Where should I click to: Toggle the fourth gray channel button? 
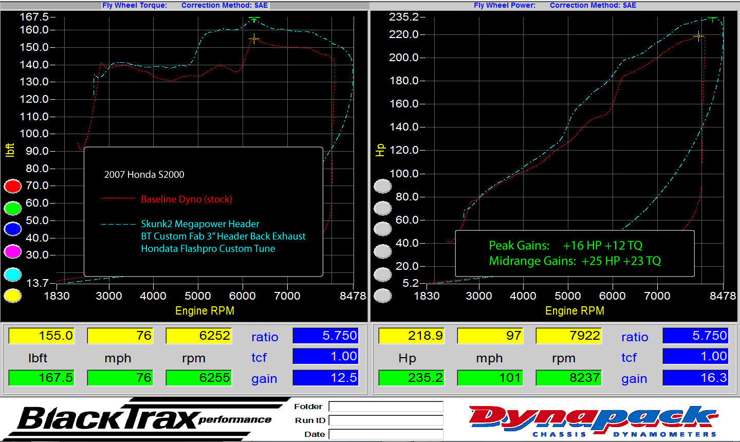click(x=382, y=251)
